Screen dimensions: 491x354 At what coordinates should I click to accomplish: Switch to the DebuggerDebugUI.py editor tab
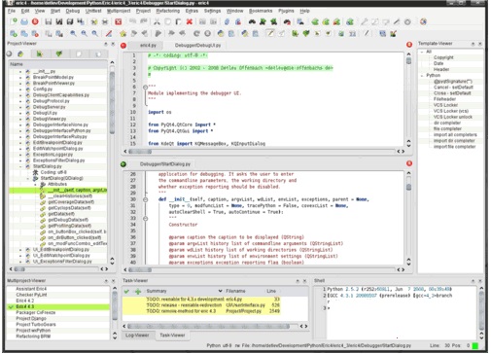pyautogui.click(x=197, y=46)
